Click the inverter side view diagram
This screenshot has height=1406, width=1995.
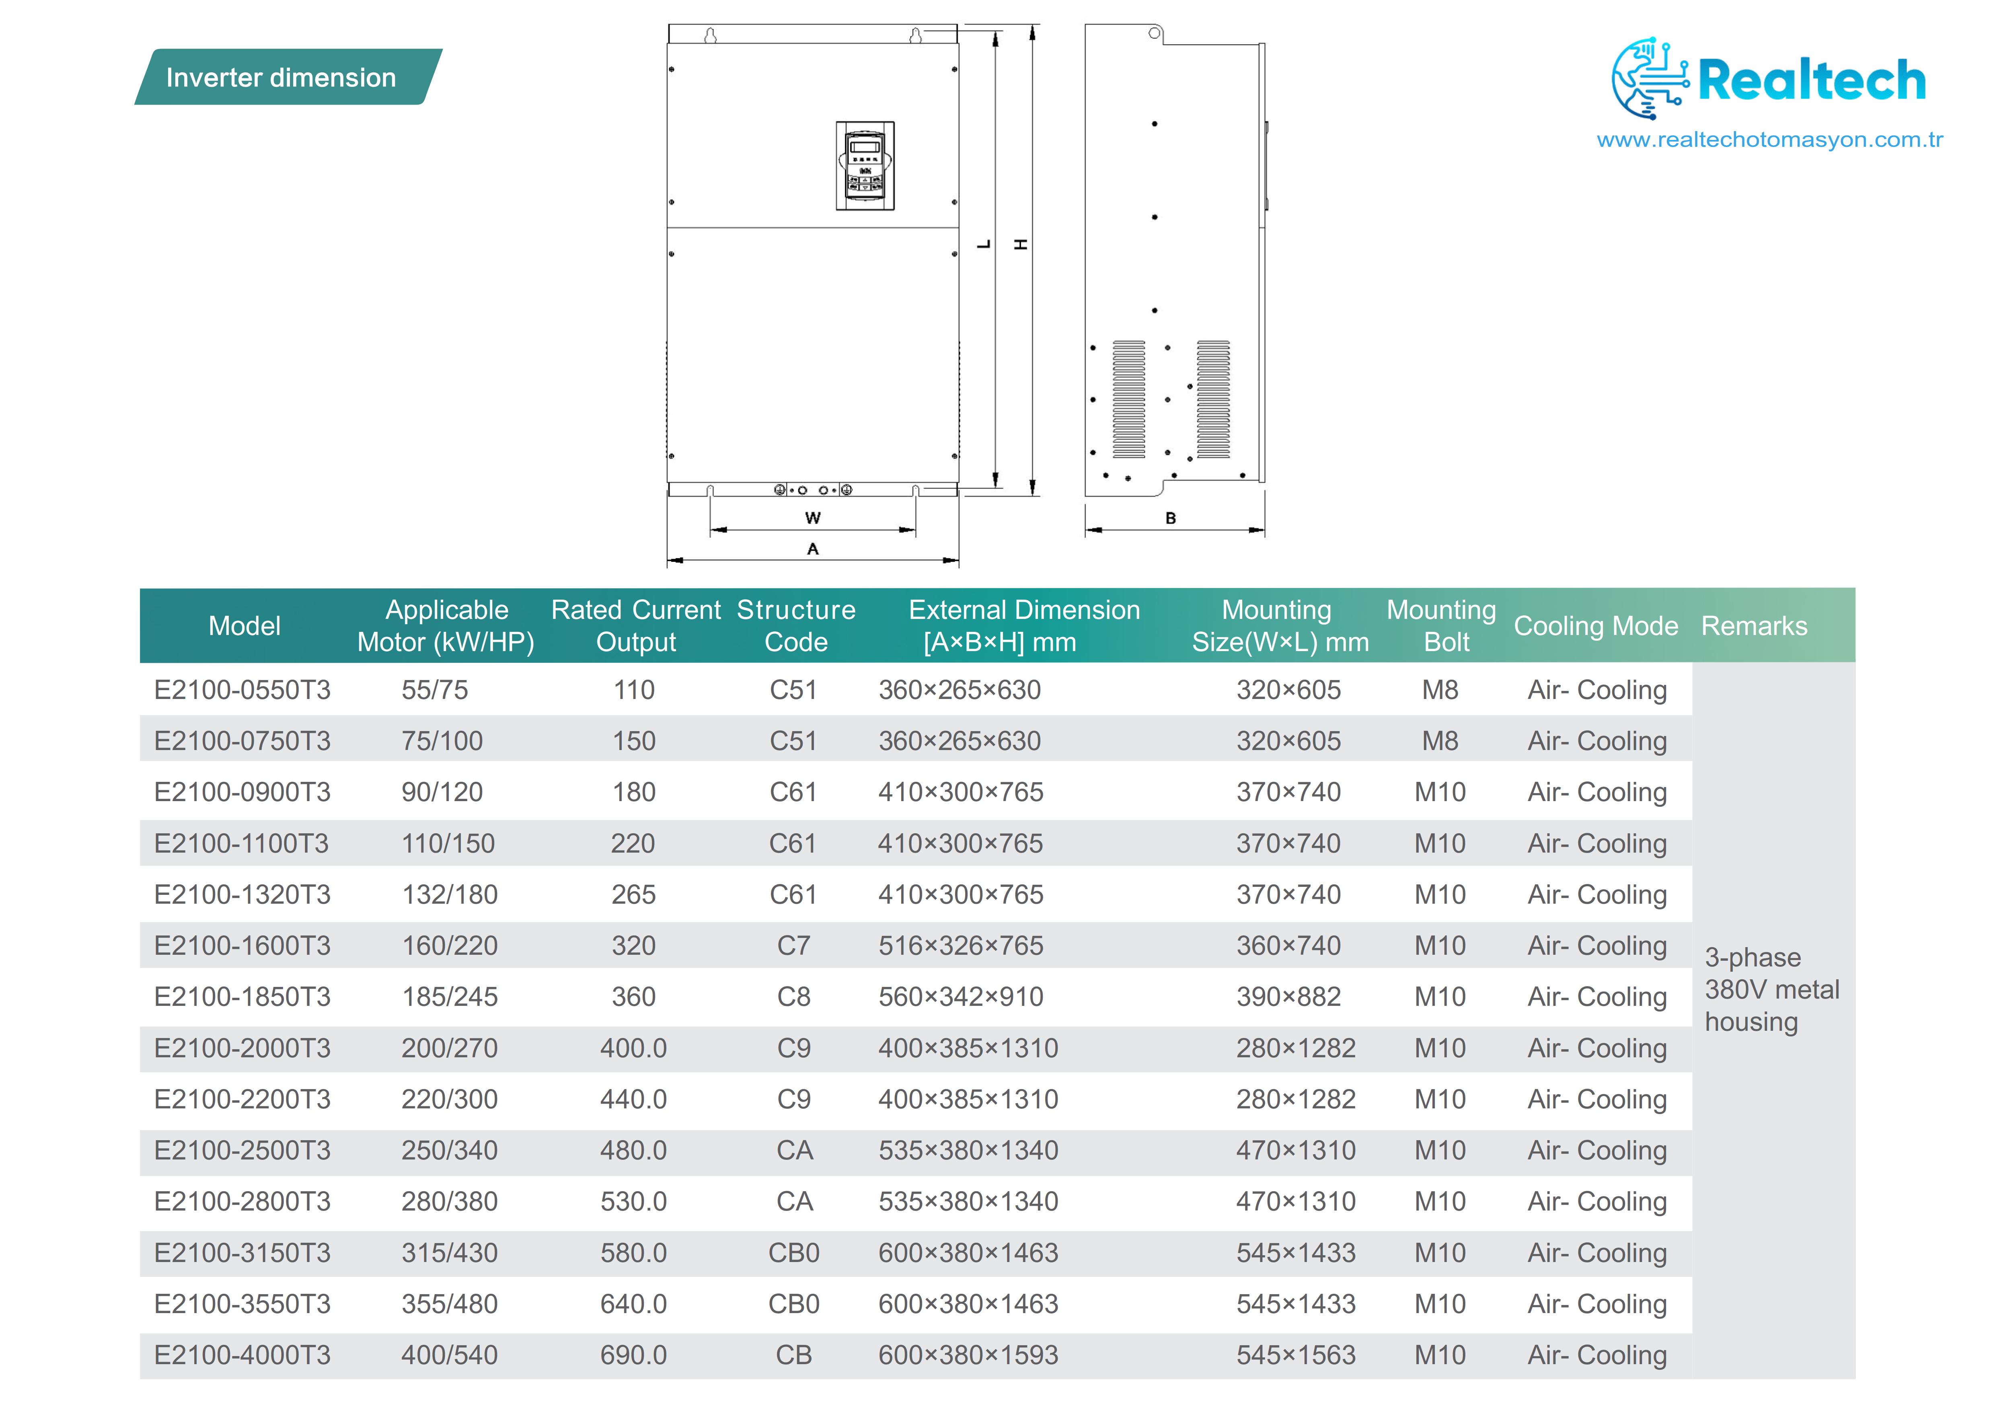click(x=1173, y=261)
